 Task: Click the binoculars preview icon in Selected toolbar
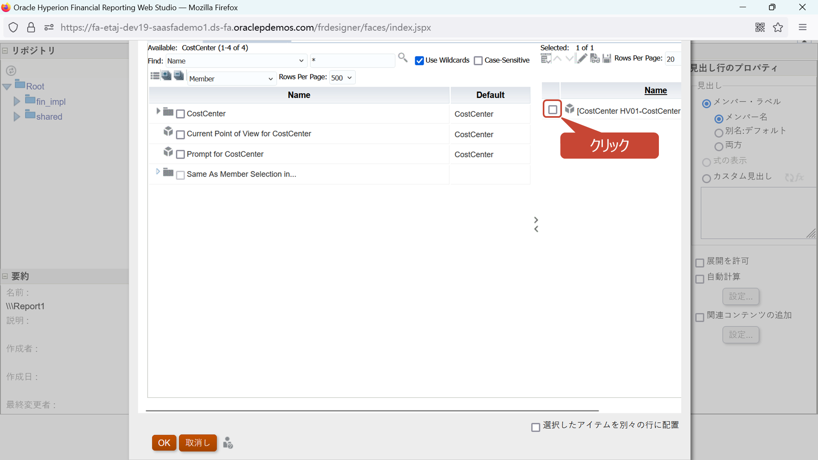(595, 58)
